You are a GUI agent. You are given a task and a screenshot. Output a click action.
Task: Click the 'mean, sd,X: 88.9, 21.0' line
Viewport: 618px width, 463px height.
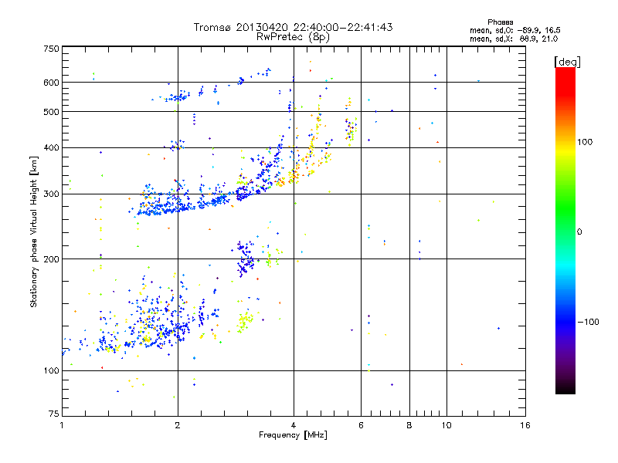click(514, 39)
